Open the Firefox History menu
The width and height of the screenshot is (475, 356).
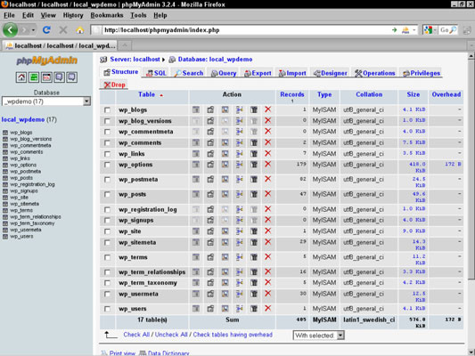click(x=73, y=15)
